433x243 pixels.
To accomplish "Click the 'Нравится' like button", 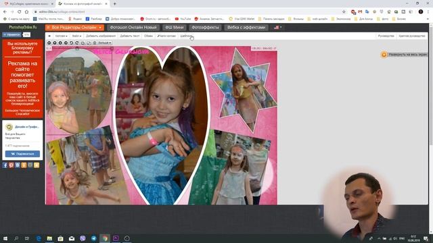I will [12, 34].
